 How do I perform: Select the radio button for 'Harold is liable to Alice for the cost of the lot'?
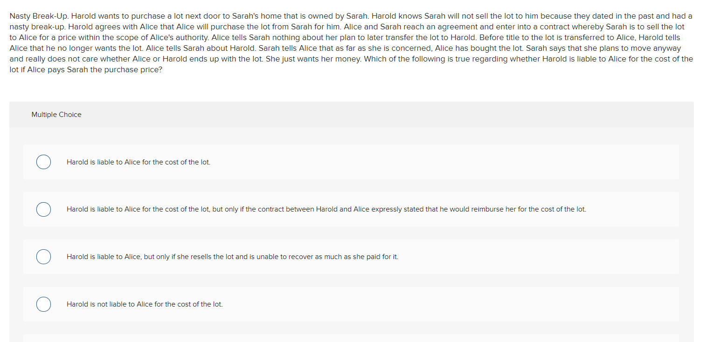[43, 162]
